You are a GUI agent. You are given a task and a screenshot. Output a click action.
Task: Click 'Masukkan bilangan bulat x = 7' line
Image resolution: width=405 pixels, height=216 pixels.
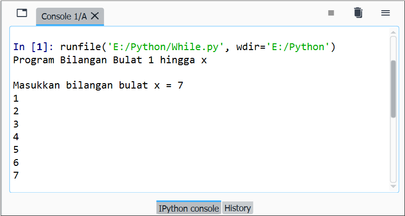pos(98,85)
